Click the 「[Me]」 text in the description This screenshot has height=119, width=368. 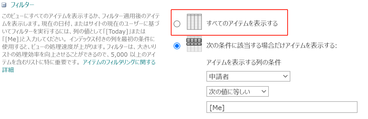[11, 40]
